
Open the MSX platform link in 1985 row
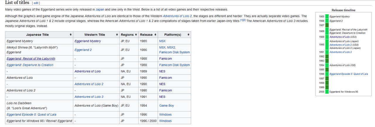point(162,41)
